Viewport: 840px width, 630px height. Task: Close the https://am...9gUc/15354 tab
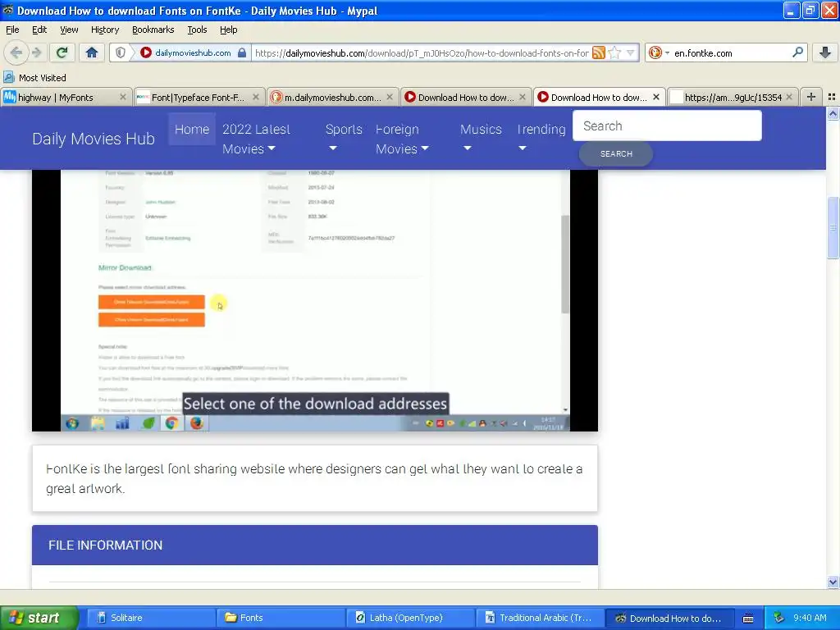pos(789,97)
